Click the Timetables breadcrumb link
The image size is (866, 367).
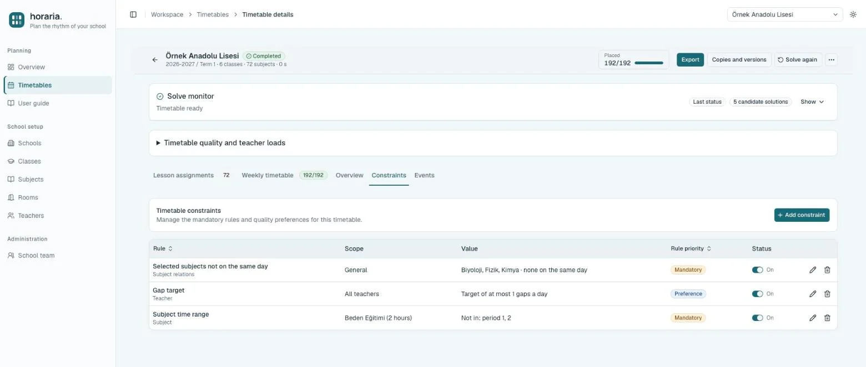[x=213, y=14]
